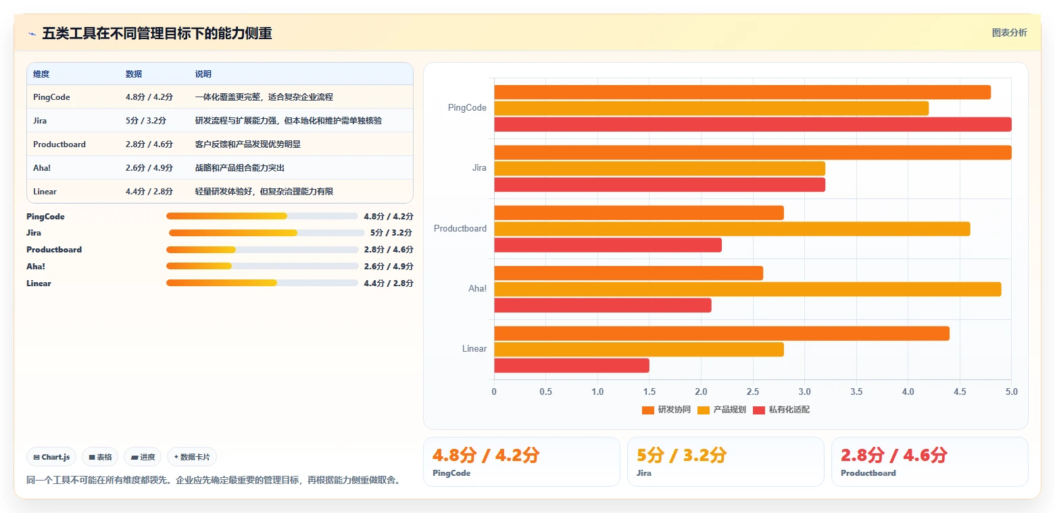Select the 进度 chip
Screen dimensions: 1055x513
click(x=143, y=457)
